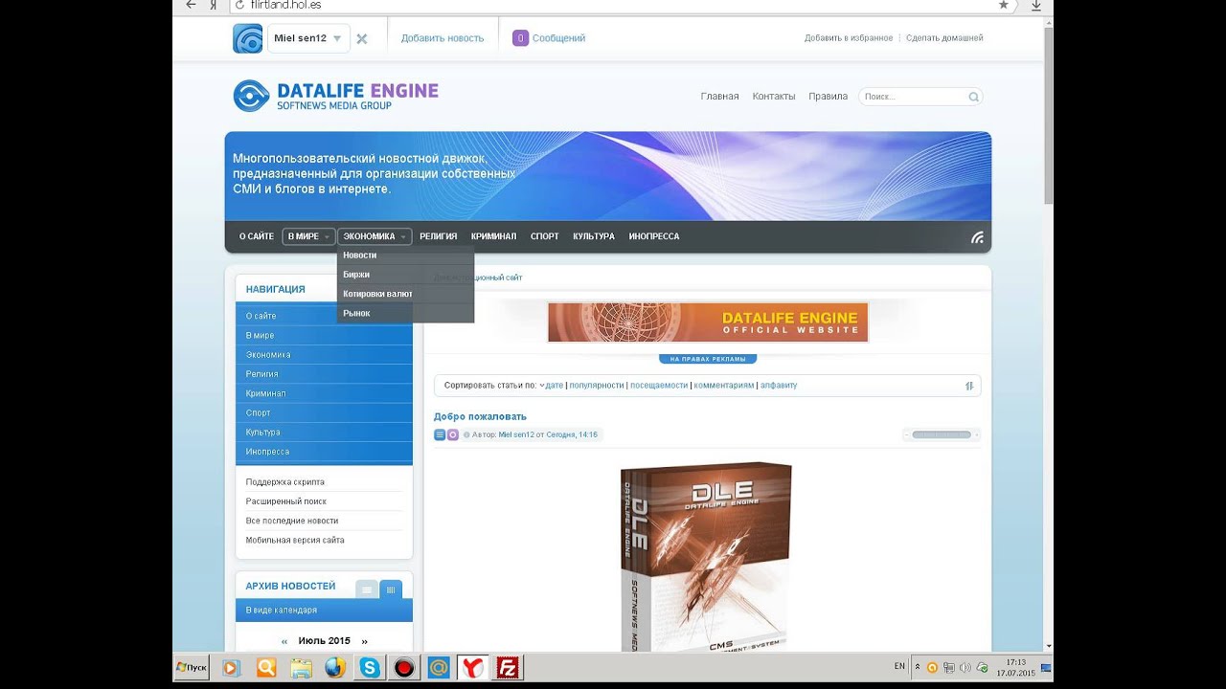
Task: Select СПОРТ in the dark menu bar
Action: [545, 236]
